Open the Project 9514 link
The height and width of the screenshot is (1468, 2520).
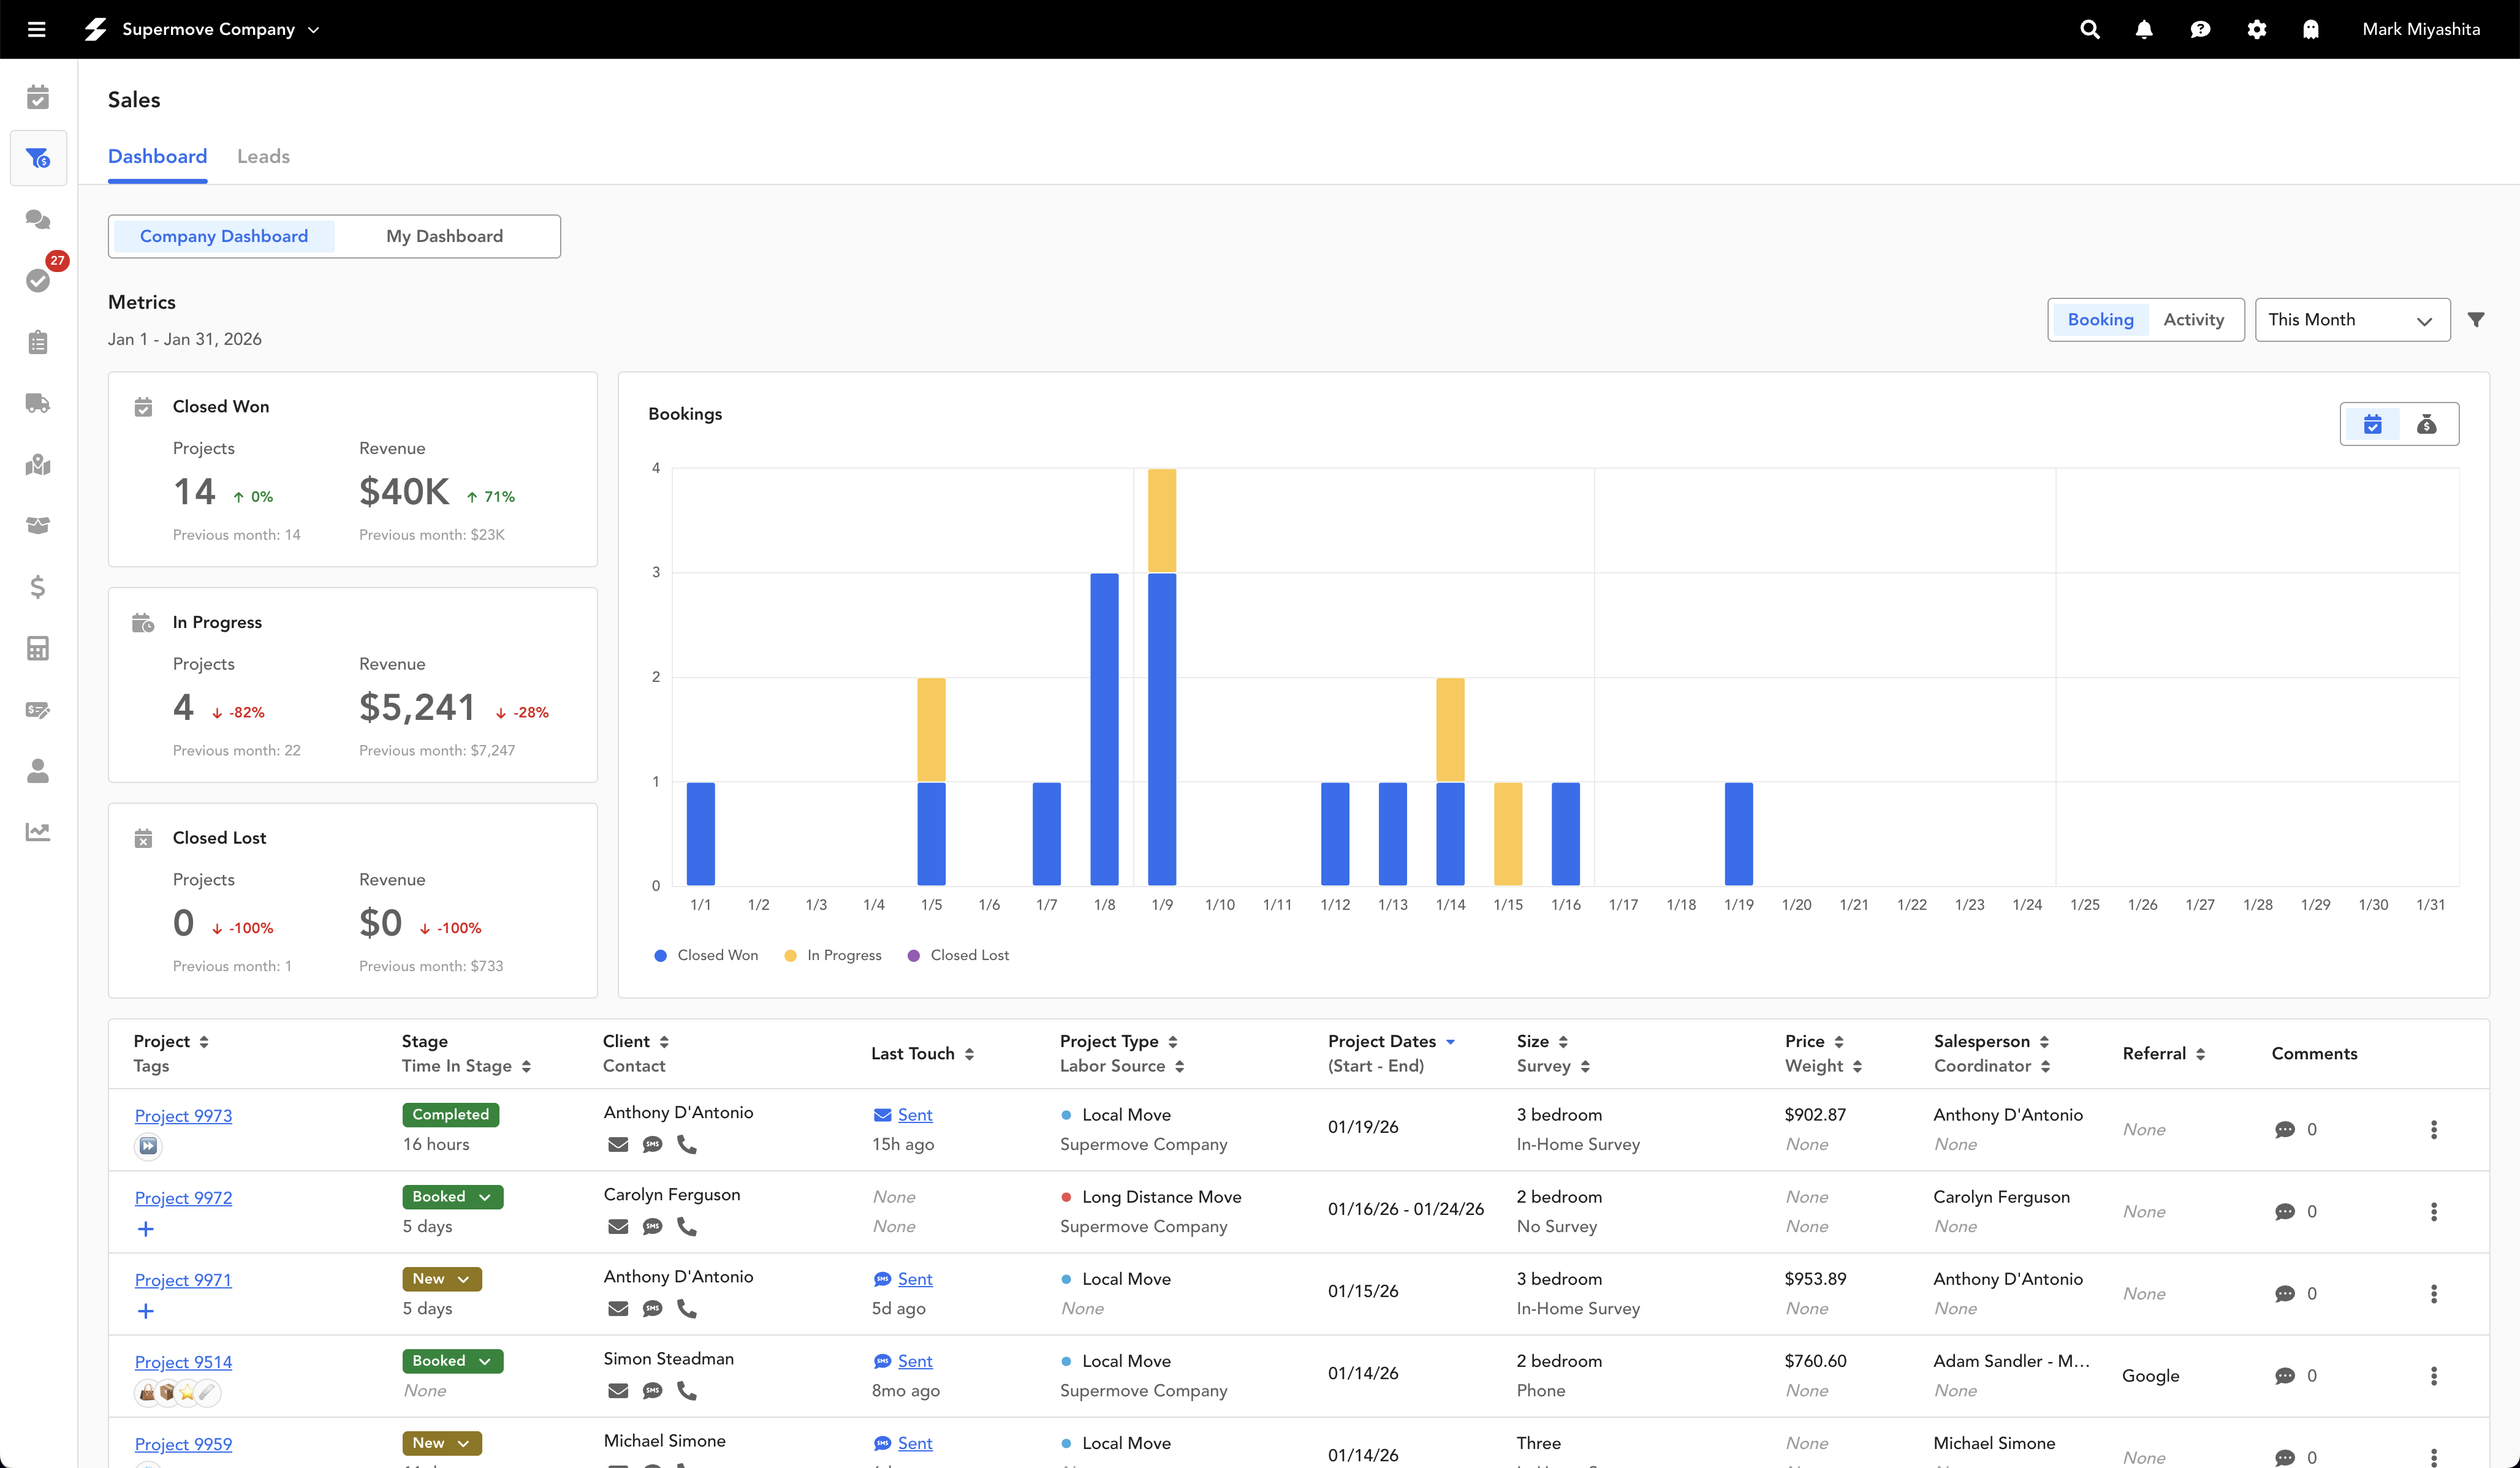pyautogui.click(x=183, y=1362)
